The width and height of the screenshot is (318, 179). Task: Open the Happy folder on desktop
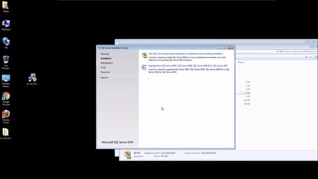tap(5, 6)
